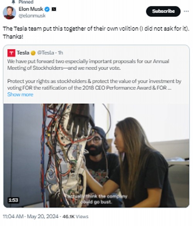Click the main tweet text about Tesla team
This screenshot has width=193, height=226.
tap(96, 32)
